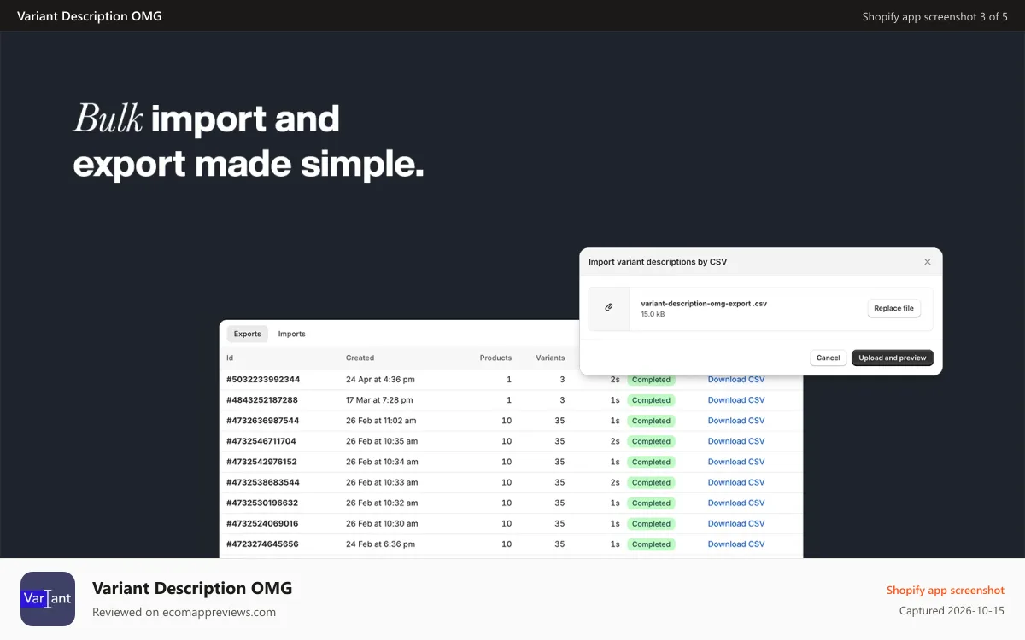Click the date 24 Feb at 6:36 pm

pos(380,544)
